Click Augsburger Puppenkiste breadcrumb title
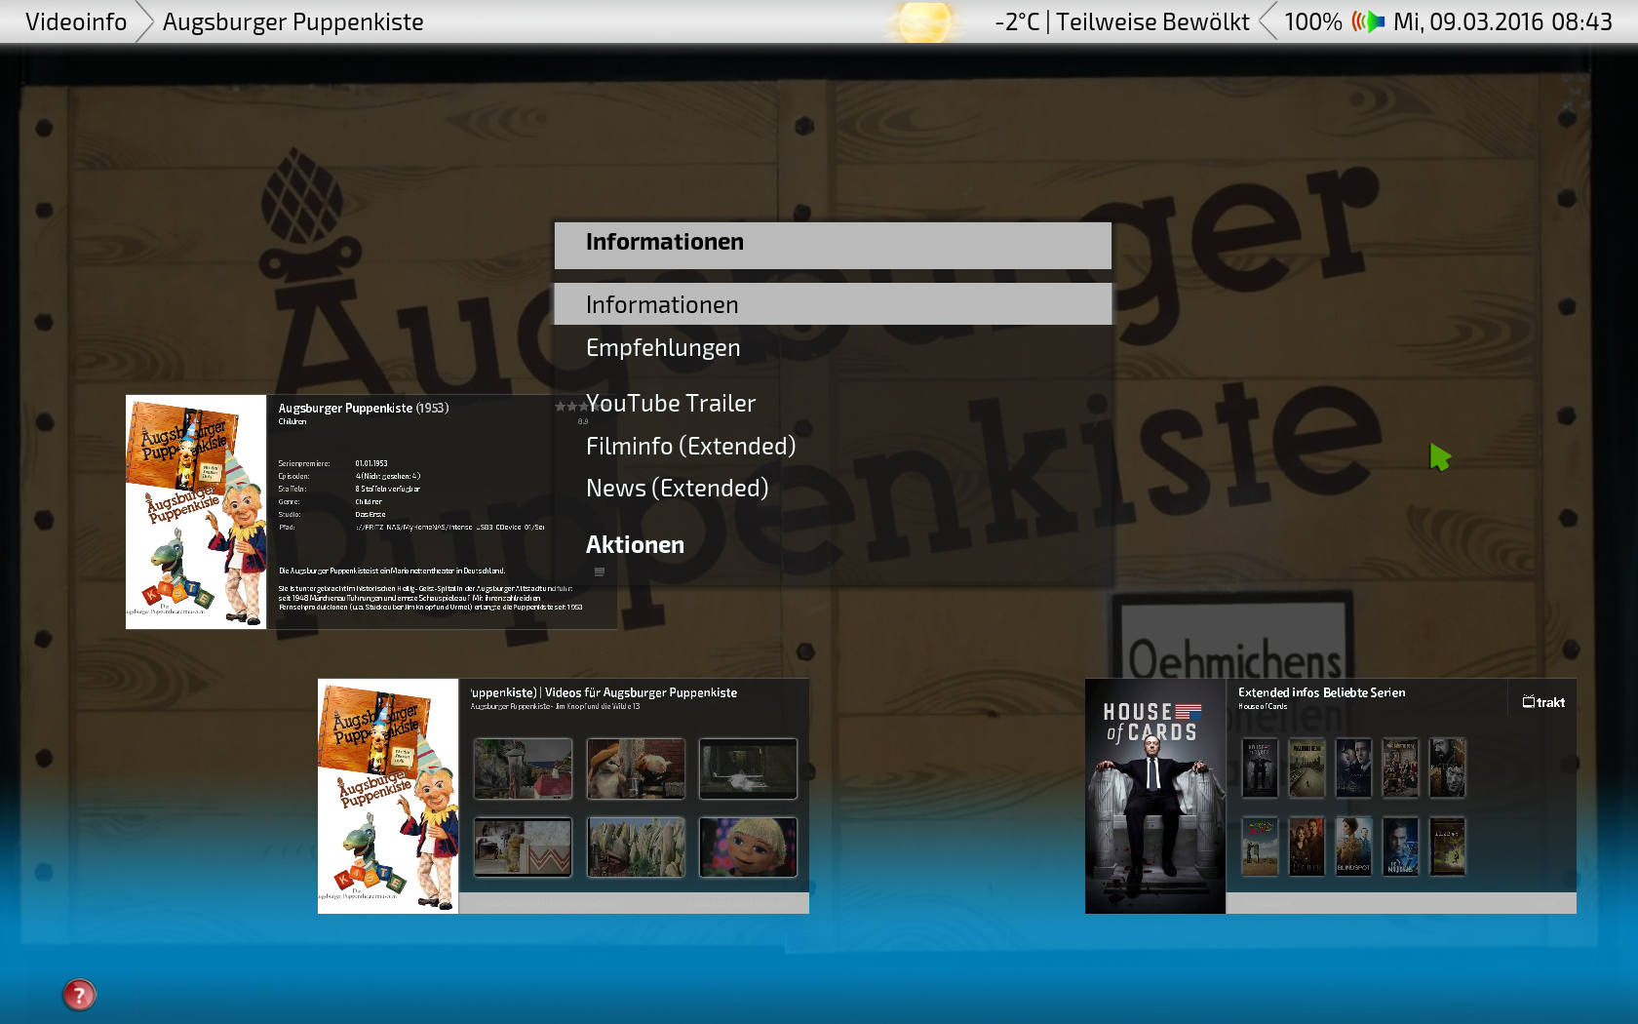 tap(292, 21)
